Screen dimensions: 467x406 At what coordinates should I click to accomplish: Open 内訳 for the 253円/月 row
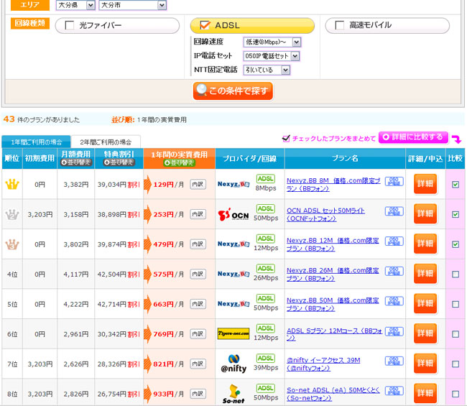[x=198, y=214]
